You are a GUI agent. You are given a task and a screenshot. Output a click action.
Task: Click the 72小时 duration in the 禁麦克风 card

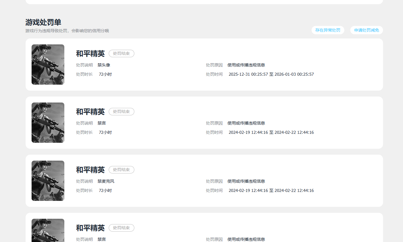click(x=105, y=190)
